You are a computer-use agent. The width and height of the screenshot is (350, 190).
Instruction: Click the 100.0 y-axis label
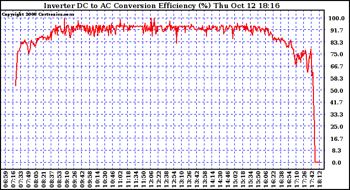(336, 18)
